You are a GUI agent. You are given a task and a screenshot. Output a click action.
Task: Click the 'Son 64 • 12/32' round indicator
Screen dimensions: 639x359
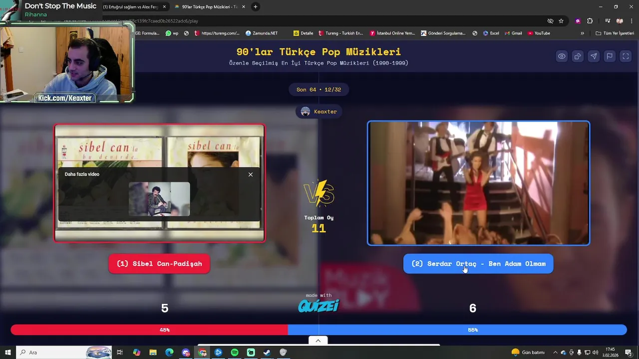coord(319,90)
